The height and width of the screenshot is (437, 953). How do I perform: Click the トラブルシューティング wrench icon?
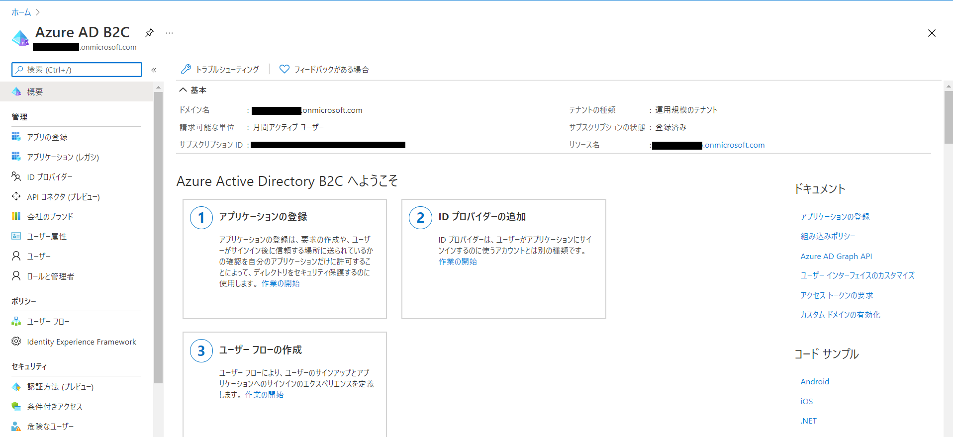pos(186,69)
